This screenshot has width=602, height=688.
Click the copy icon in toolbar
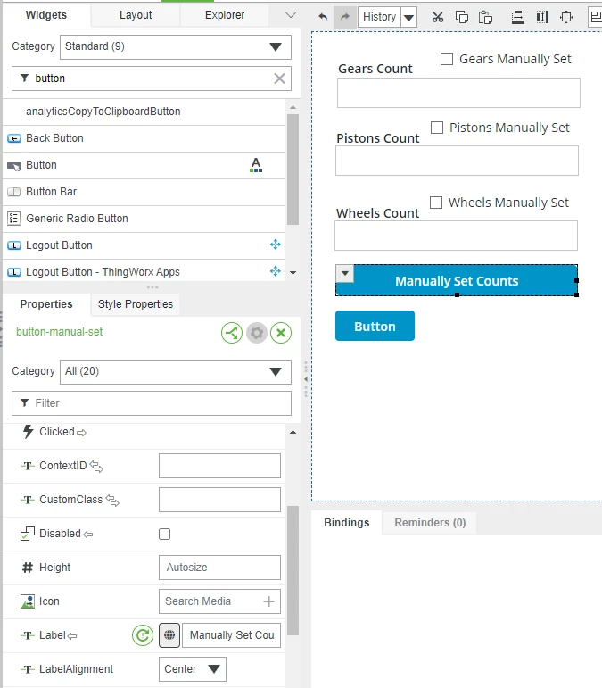point(462,17)
